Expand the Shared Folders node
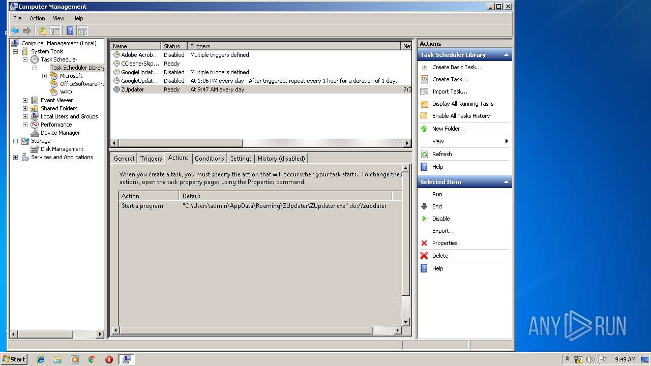Viewport: 651px width, 366px height. tap(25, 108)
